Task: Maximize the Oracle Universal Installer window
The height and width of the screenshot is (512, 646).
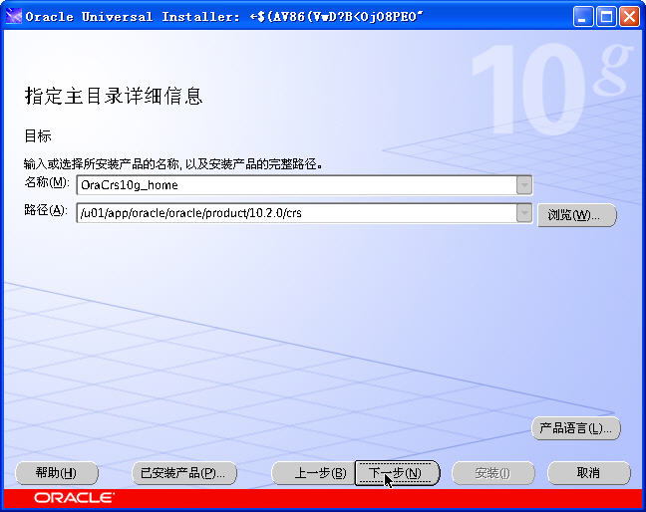Action: [x=606, y=17]
